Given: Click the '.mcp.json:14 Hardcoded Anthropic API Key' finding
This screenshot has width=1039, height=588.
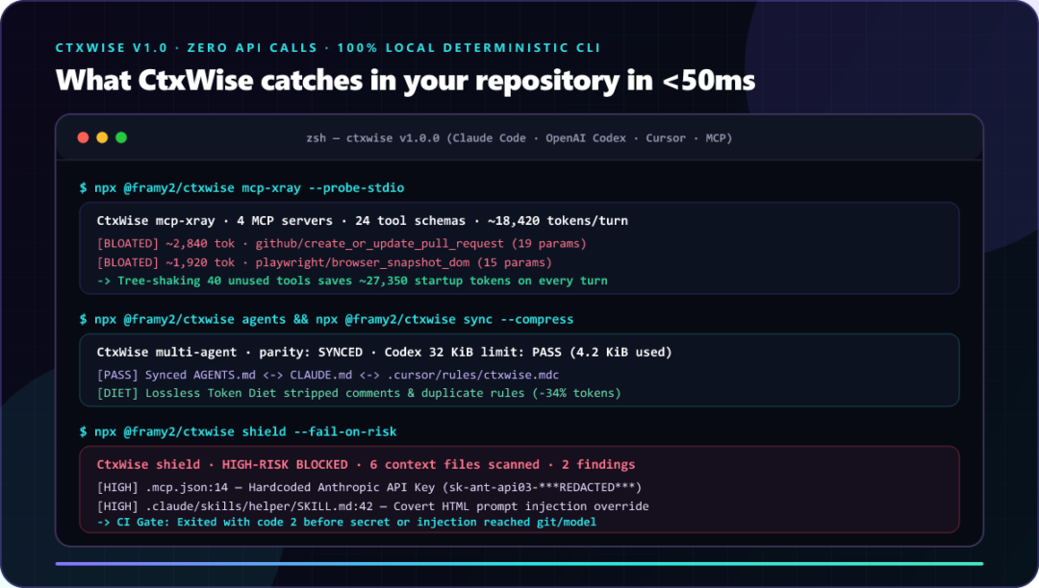Looking at the screenshot, I should coord(369,487).
